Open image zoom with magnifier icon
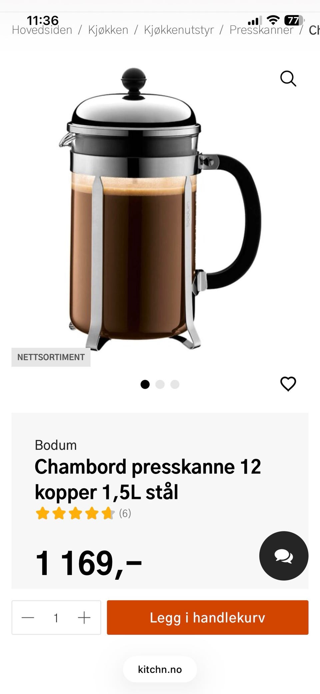Viewport: 320px width, 694px height. 288,78
